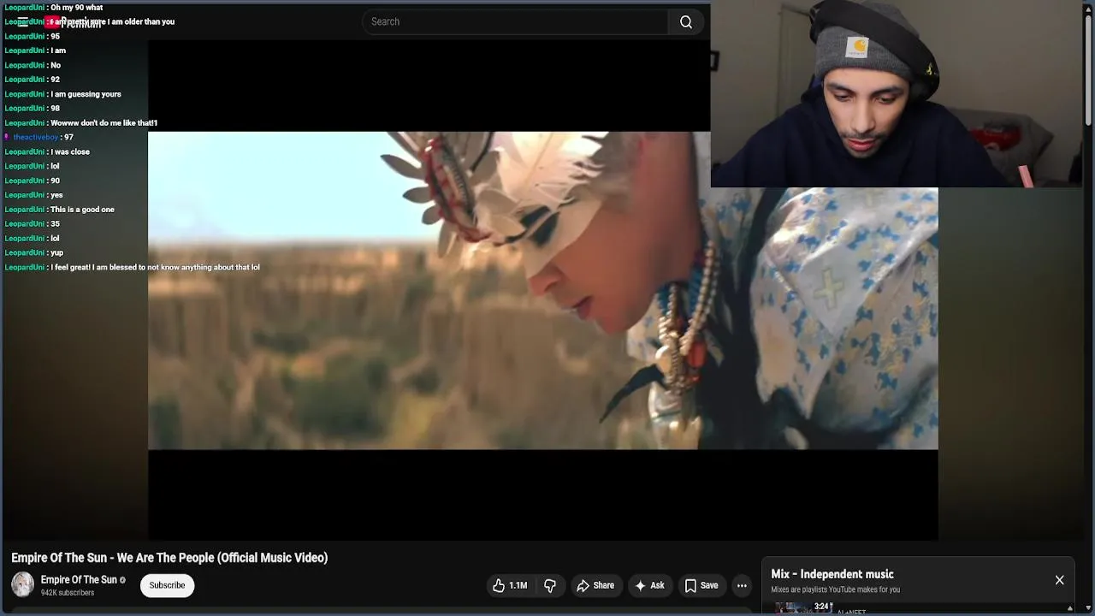Open the Empire Of The Sun channel name
The image size is (1095, 616).
pyautogui.click(x=79, y=579)
